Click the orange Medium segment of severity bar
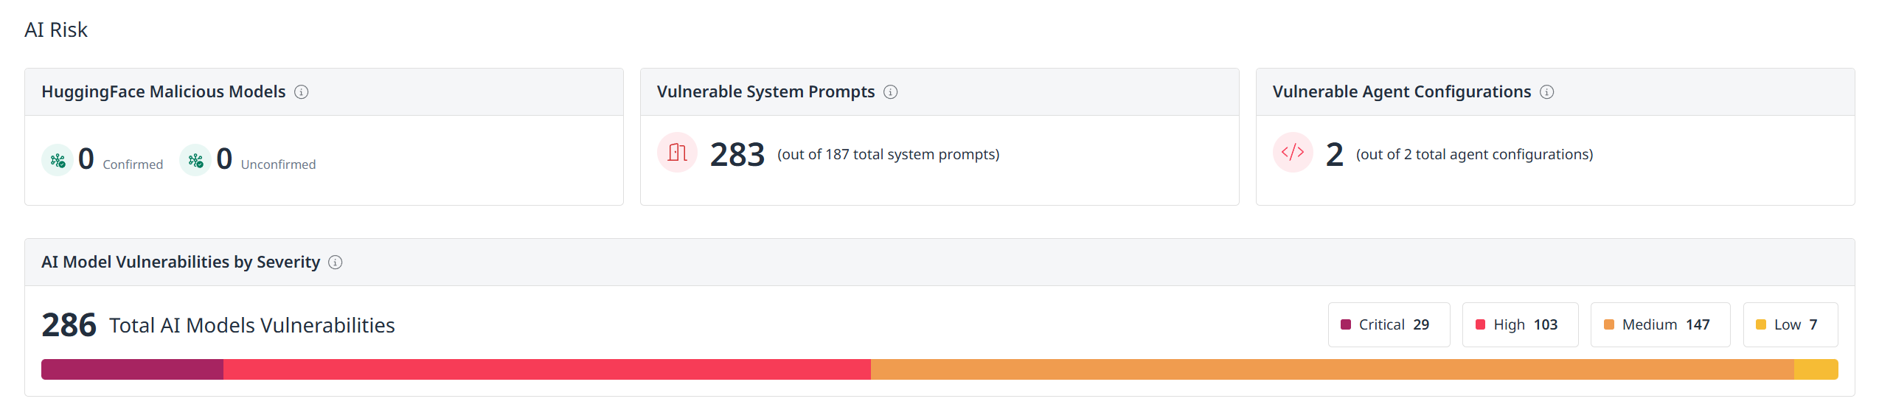Image resolution: width=1879 pixels, height=407 pixels. pyautogui.click(x=1332, y=369)
